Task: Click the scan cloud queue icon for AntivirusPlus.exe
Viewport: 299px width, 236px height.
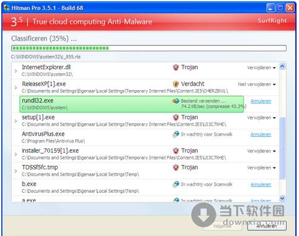Action: click(176, 134)
